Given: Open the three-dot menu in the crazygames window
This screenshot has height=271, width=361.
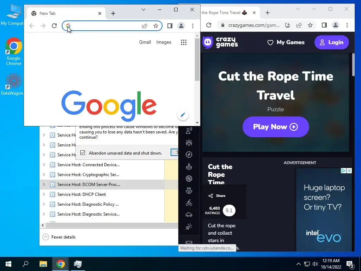Looking at the screenshot, I should click(347, 25).
